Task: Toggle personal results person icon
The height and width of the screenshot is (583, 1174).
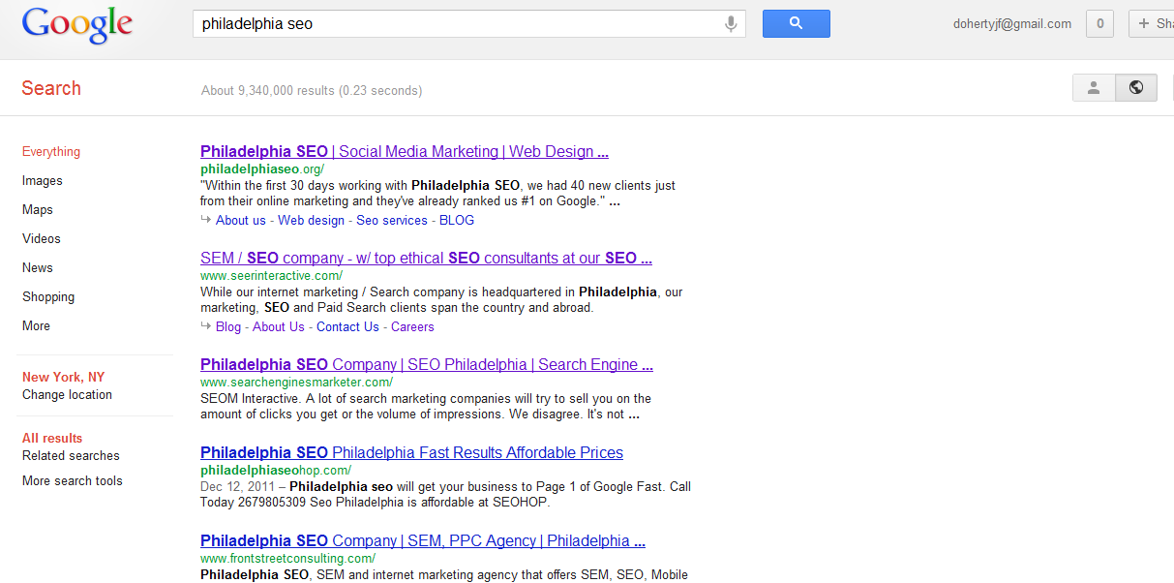Action: pyautogui.click(x=1094, y=88)
